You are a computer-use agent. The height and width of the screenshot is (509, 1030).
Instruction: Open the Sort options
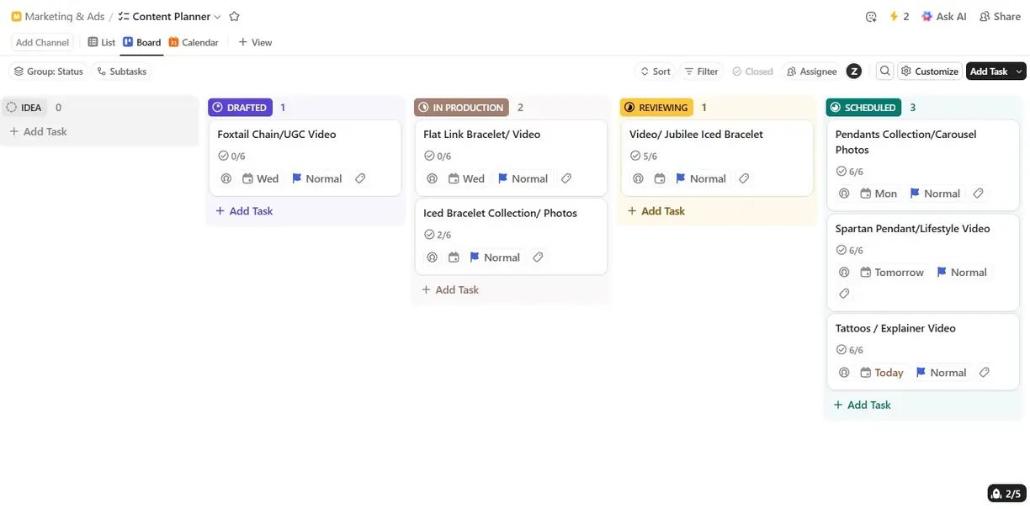656,72
